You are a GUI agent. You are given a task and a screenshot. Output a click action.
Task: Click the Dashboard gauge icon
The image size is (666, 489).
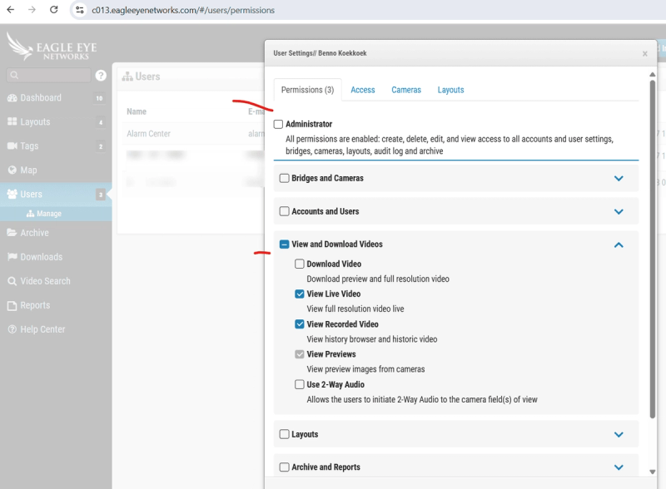tap(12, 98)
